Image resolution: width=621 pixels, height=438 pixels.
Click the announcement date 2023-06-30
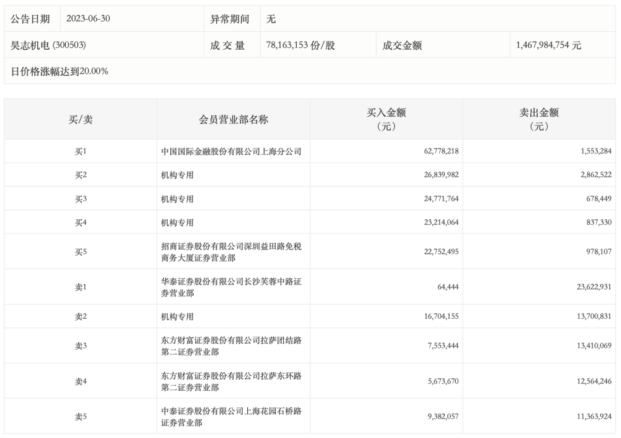click(88, 19)
